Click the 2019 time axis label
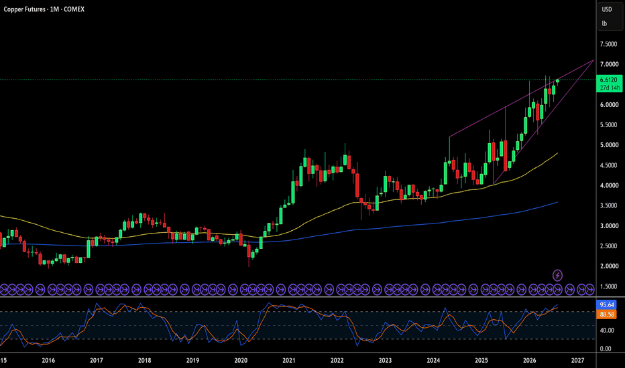 (192, 361)
